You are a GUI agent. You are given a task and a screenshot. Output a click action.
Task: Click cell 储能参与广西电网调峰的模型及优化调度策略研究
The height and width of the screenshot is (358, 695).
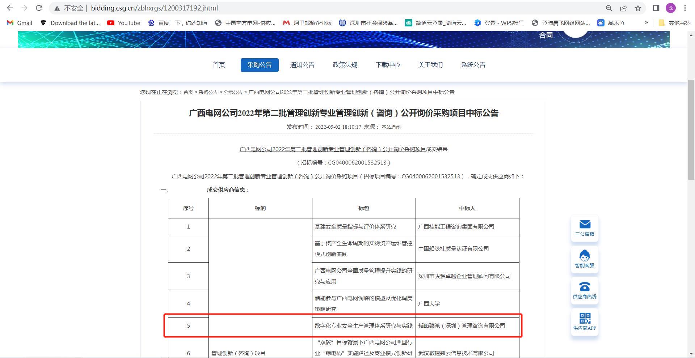[x=364, y=304]
